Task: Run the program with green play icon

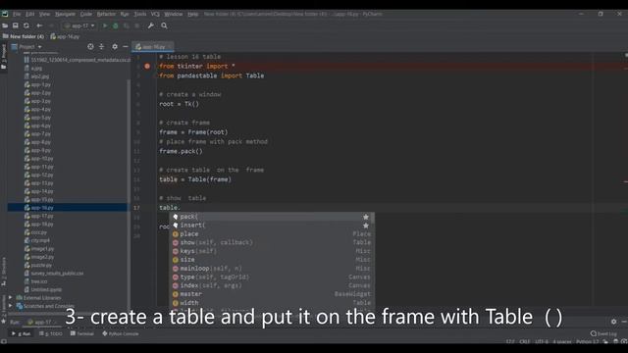Action: (105, 25)
